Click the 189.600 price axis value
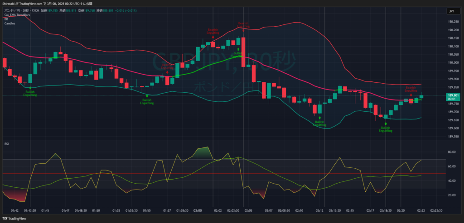Viewport: 464px width, 223px height. (453, 128)
